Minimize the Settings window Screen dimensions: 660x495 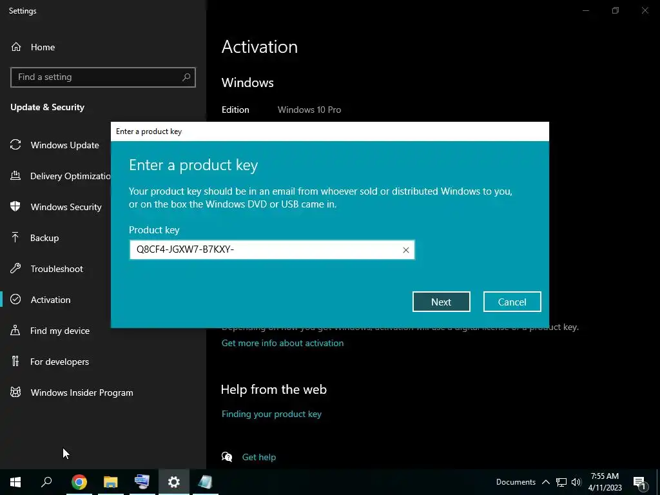click(585, 10)
